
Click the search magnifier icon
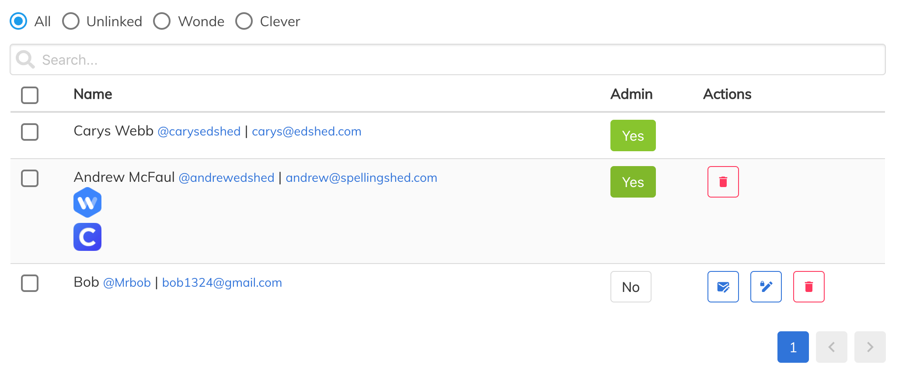point(25,59)
